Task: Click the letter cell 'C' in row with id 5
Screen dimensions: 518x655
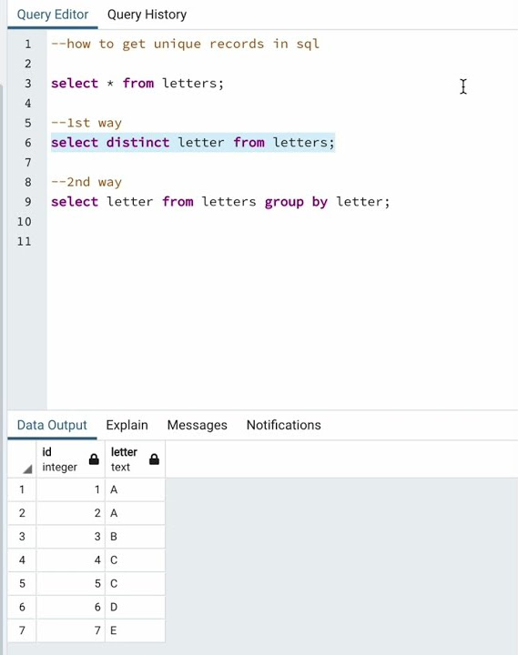Action: click(135, 583)
